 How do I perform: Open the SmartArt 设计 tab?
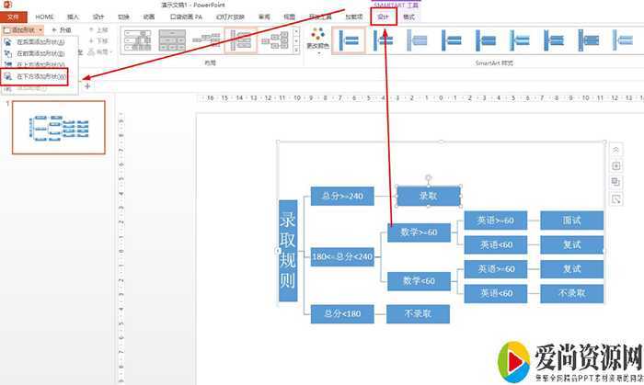(382, 17)
